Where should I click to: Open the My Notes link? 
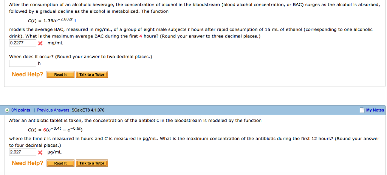tap(375, 110)
